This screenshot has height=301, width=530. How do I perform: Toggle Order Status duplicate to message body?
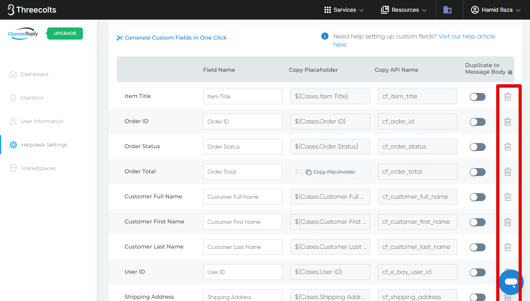[x=478, y=147]
